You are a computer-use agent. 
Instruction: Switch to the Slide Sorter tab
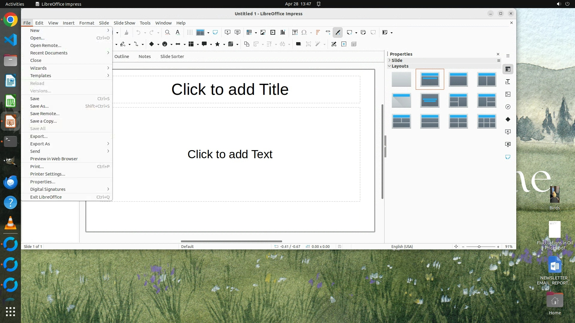(x=172, y=56)
